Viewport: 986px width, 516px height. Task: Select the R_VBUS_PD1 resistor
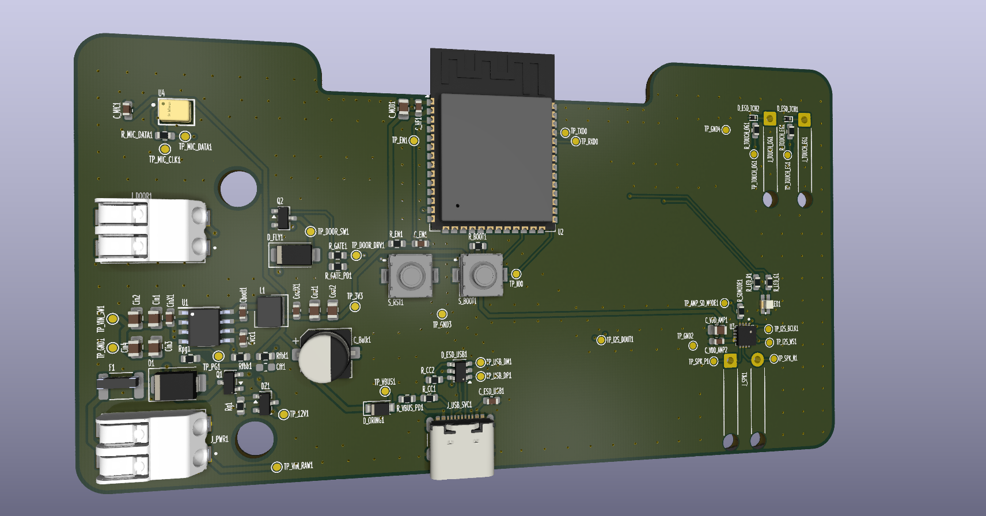[407, 399]
